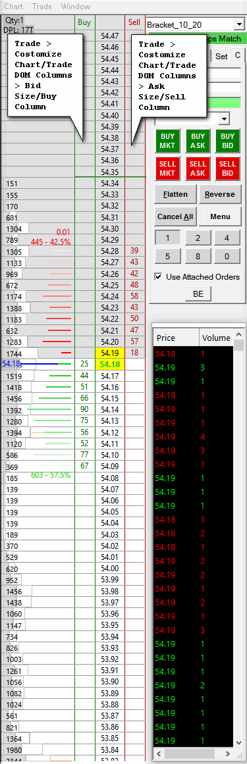This screenshot has height=764, width=247.
Task: Click price level 54.47 in ladder
Action: pos(110,36)
